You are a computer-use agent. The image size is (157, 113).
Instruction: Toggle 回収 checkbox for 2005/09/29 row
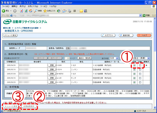pyautogui.click(x=135, y=82)
